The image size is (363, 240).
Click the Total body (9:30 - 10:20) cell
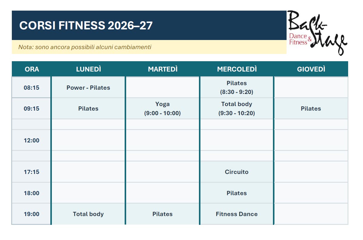point(237,108)
